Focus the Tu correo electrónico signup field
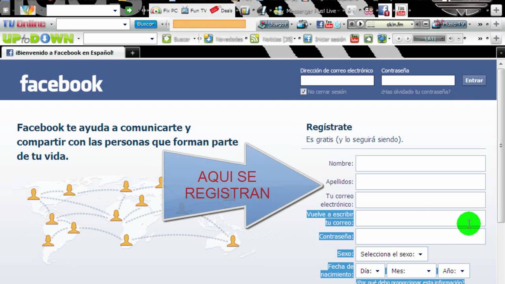Screen dimensions: 505x284 421,200
